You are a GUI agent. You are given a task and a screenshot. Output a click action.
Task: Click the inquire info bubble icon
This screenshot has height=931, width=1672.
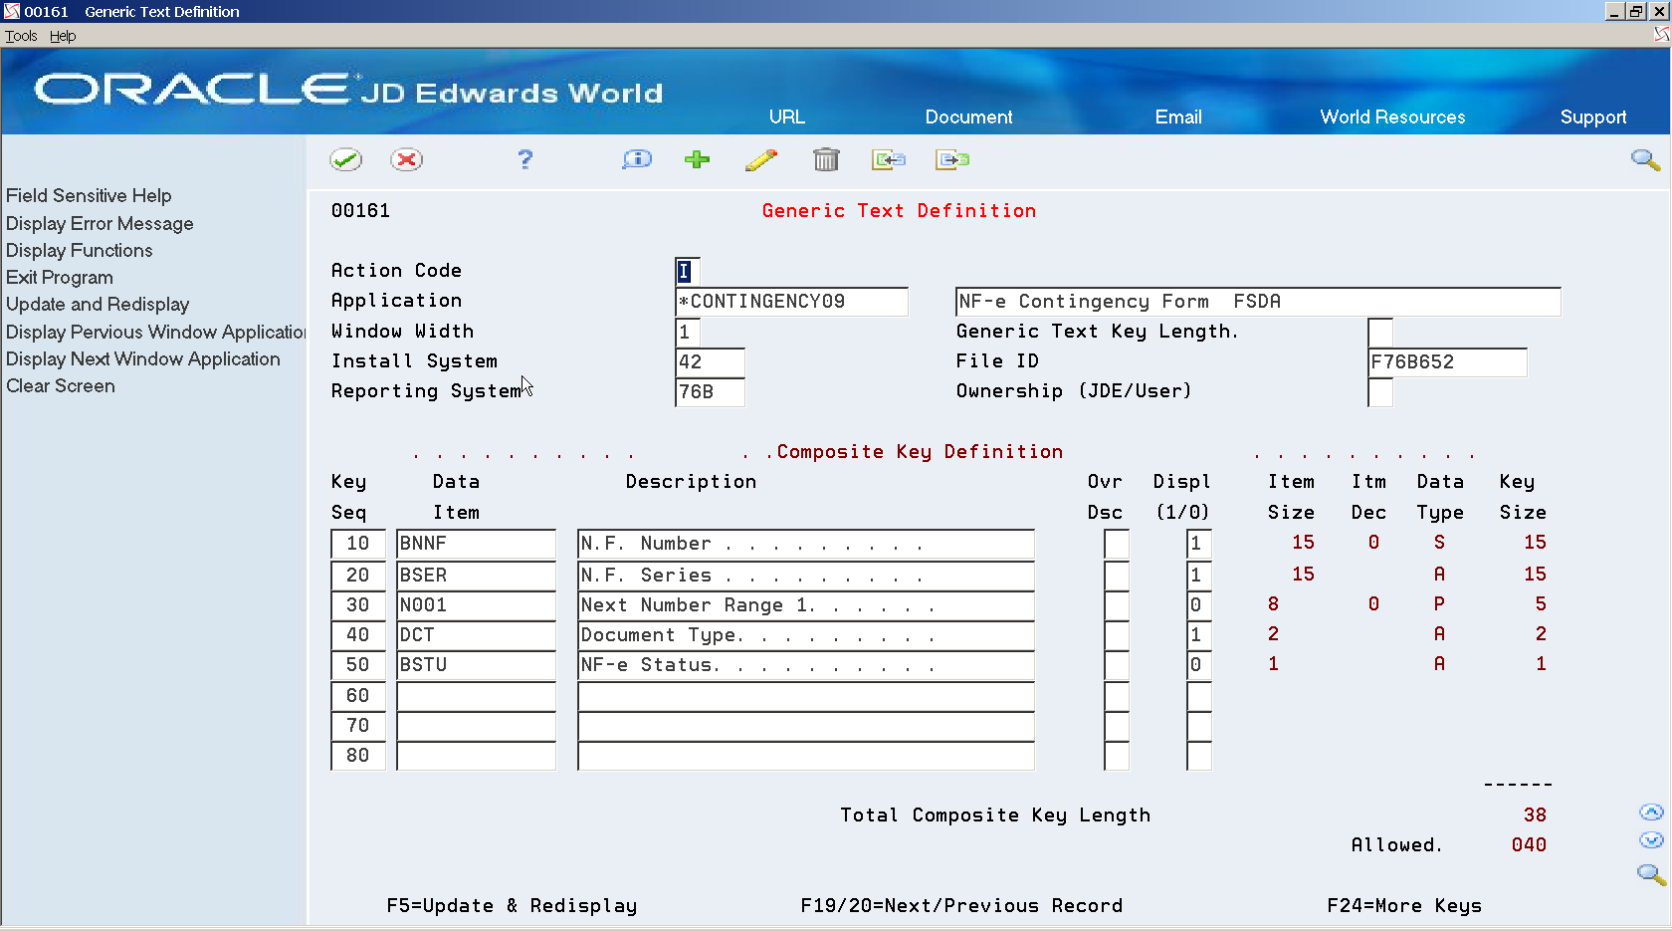[637, 159]
